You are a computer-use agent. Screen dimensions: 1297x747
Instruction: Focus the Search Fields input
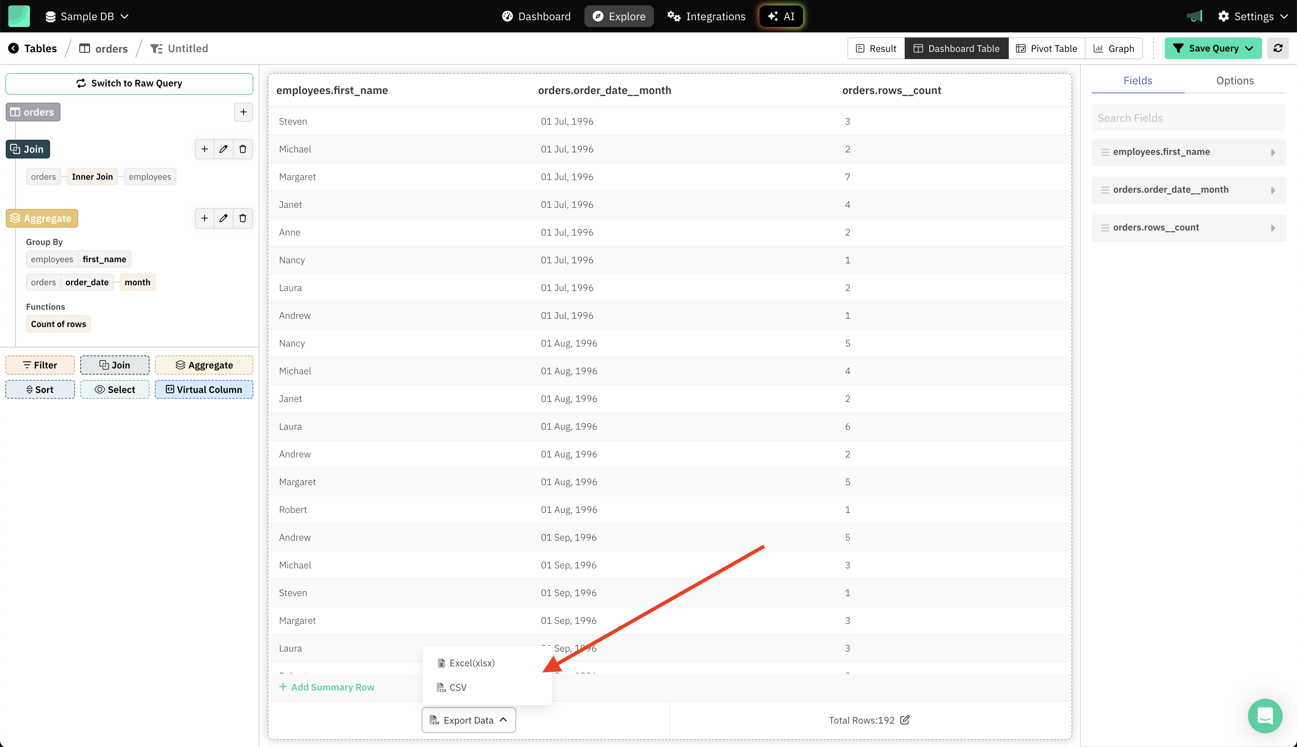point(1188,118)
